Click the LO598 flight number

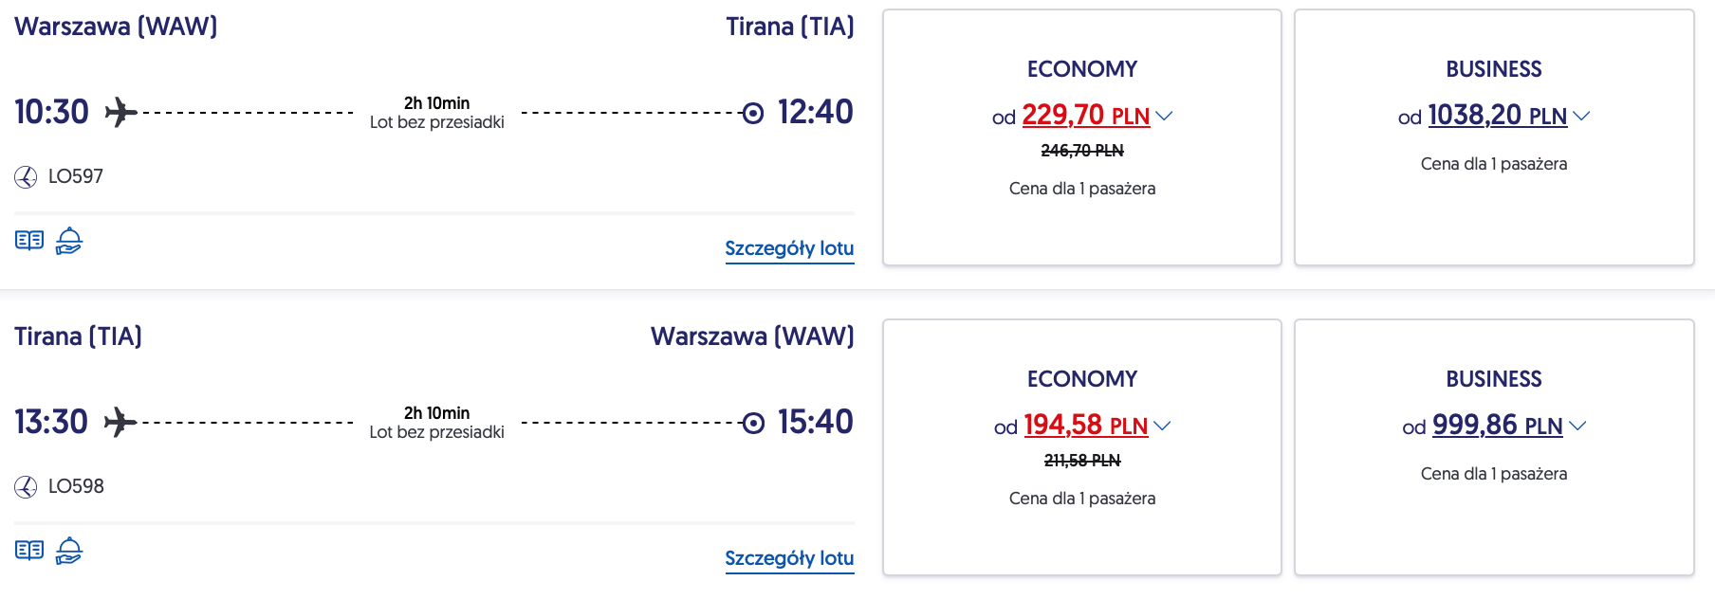pyautogui.click(x=76, y=487)
